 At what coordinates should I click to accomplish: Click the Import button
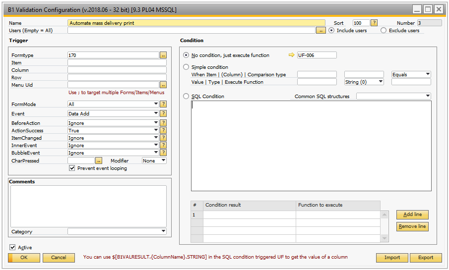[x=392, y=258]
